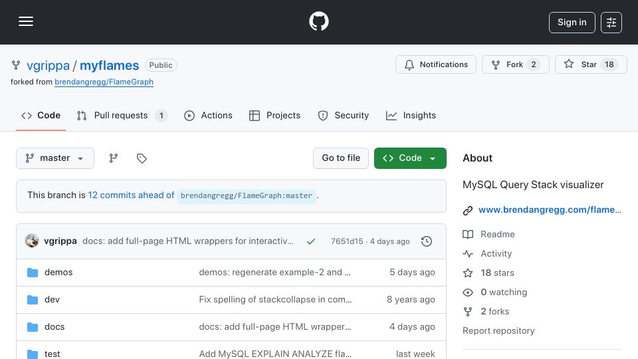The image size is (638, 359).
Task: Open Fix spelling of stackcollapse commit
Action: [x=275, y=300]
